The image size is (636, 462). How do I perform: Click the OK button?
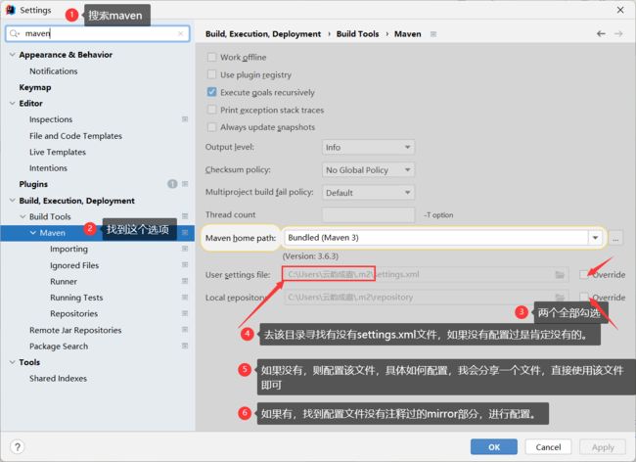[x=493, y=447]
